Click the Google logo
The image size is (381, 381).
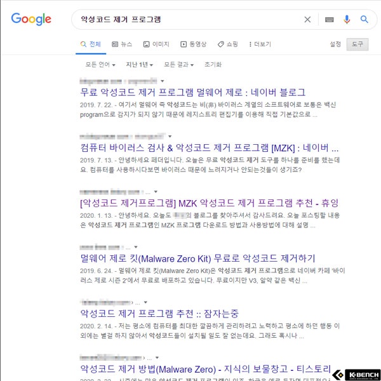(x=31, y=19)
